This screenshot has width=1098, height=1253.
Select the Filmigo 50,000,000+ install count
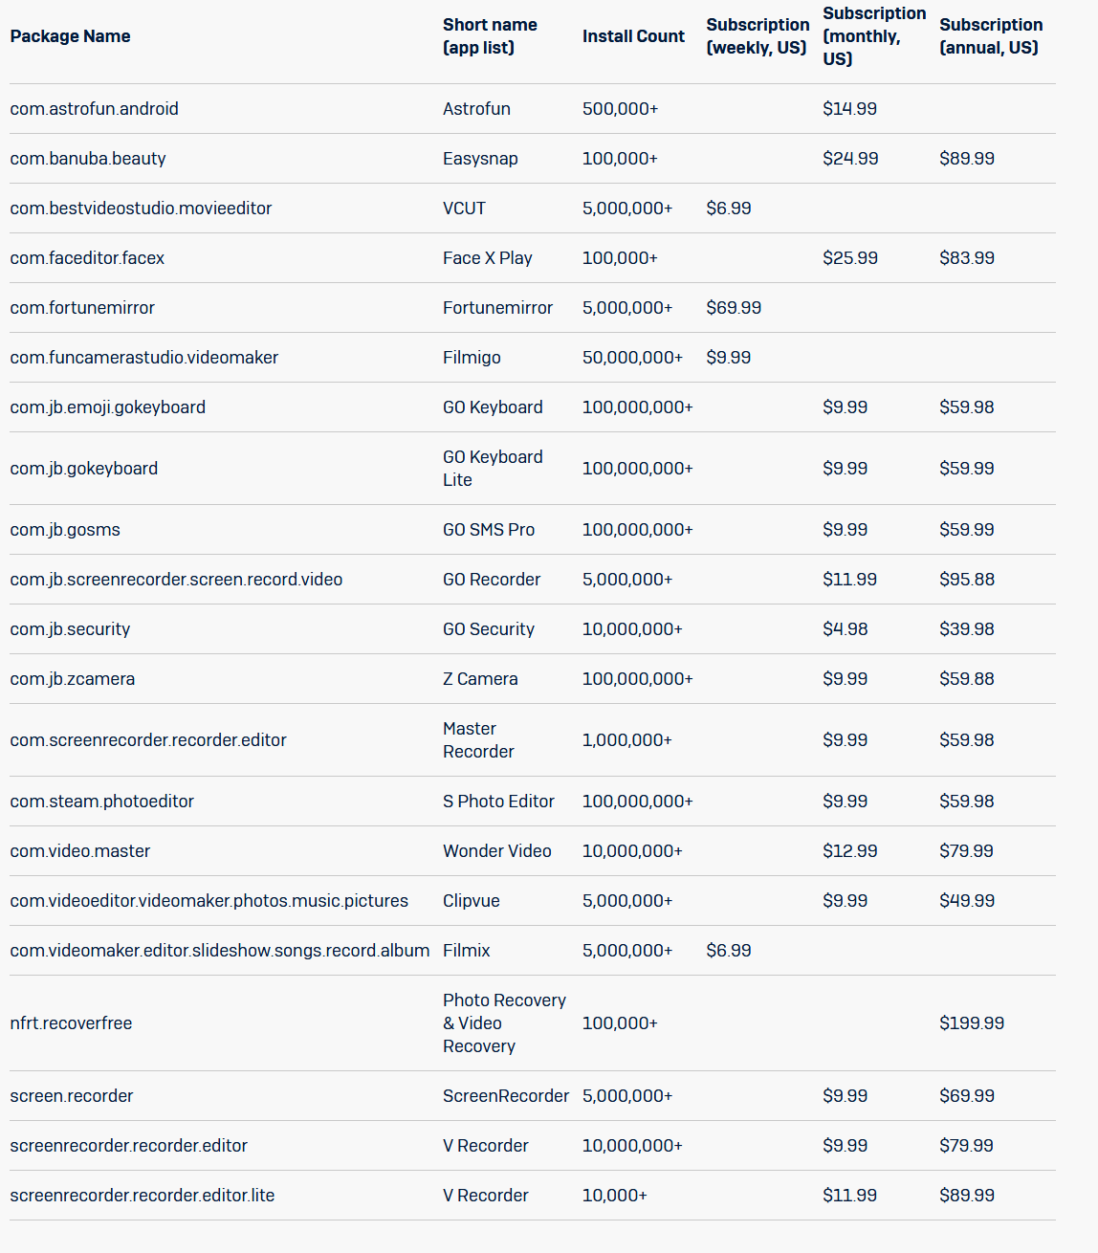(632, 358)
